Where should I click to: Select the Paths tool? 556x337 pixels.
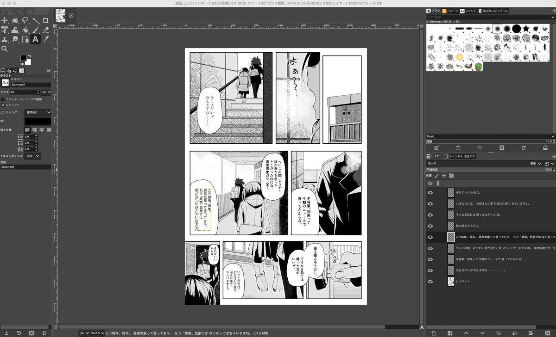[25, 40]
